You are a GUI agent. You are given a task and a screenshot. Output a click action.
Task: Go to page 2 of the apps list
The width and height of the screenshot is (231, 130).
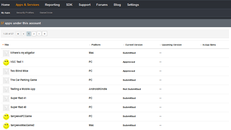(x=34, y=34)
